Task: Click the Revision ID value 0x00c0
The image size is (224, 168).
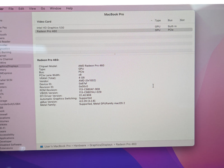Action: pyautogui.click(x=83, y=87)
